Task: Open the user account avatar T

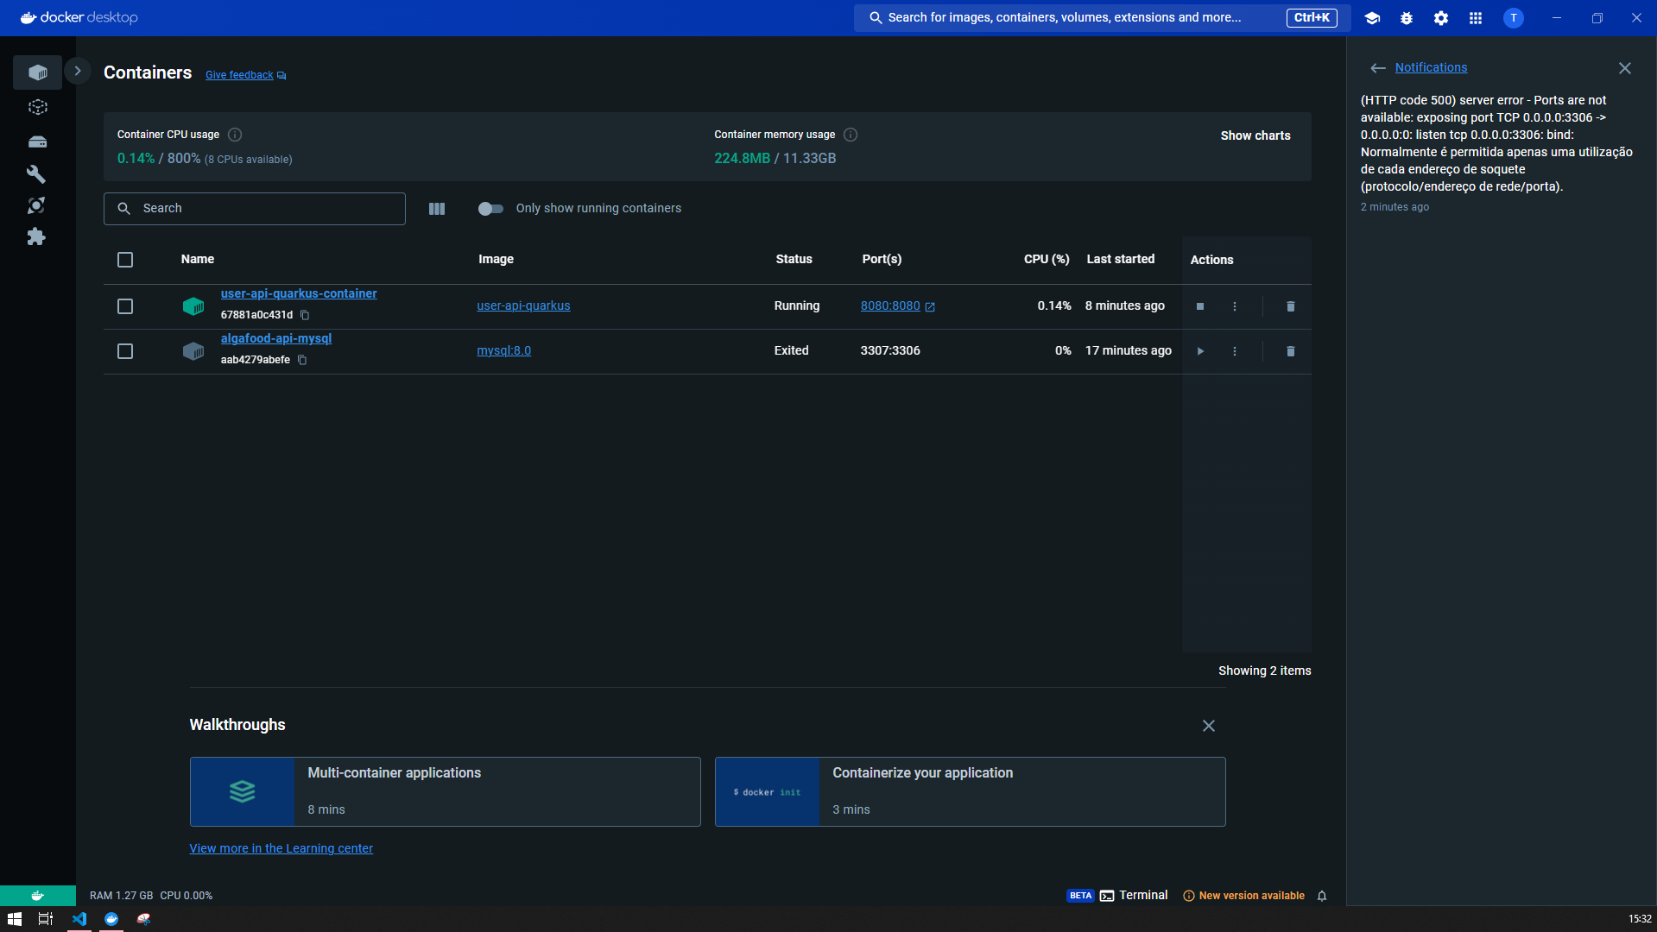Action: (1514, 18)
